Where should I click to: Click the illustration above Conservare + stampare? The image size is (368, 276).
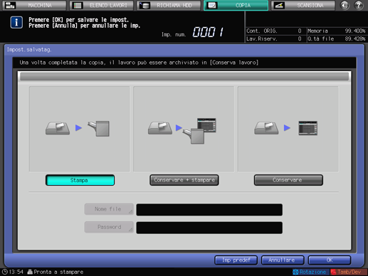(184, 129)
